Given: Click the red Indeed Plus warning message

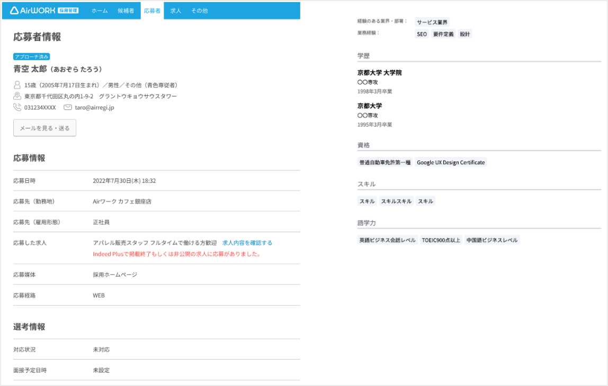Looking at the screenshot, I should pos(177,254).
